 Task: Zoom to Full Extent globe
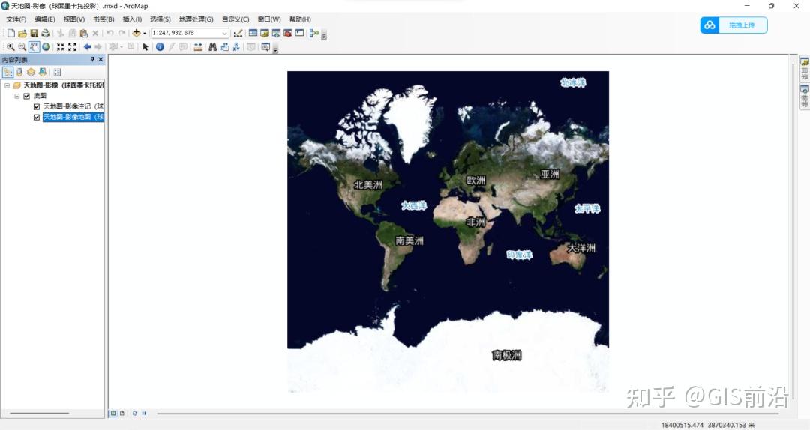(x=46, y=47)
